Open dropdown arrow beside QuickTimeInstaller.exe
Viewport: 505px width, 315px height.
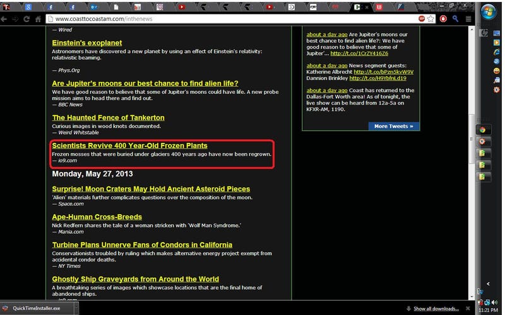76,308
